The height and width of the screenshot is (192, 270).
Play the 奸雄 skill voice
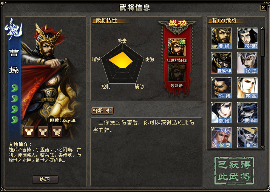102,111
